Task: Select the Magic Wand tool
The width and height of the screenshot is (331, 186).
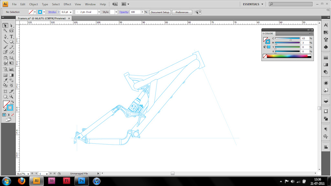Action: pyautogui.click(x=5, y=31)
